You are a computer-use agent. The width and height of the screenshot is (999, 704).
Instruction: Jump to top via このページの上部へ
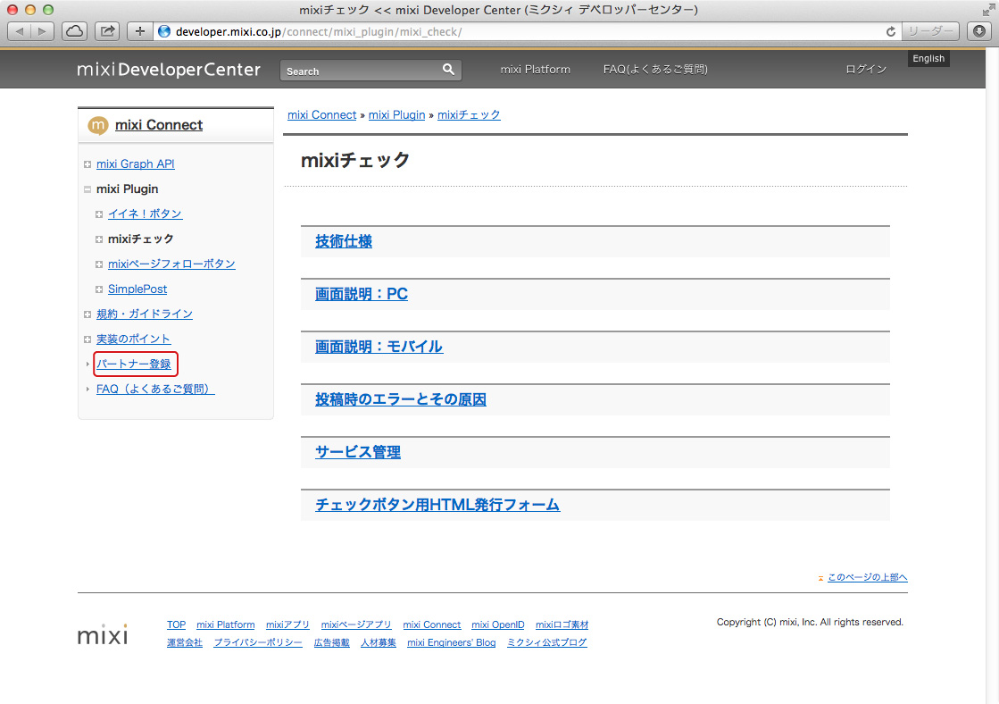pyautogui.click(x=868, y=577)
